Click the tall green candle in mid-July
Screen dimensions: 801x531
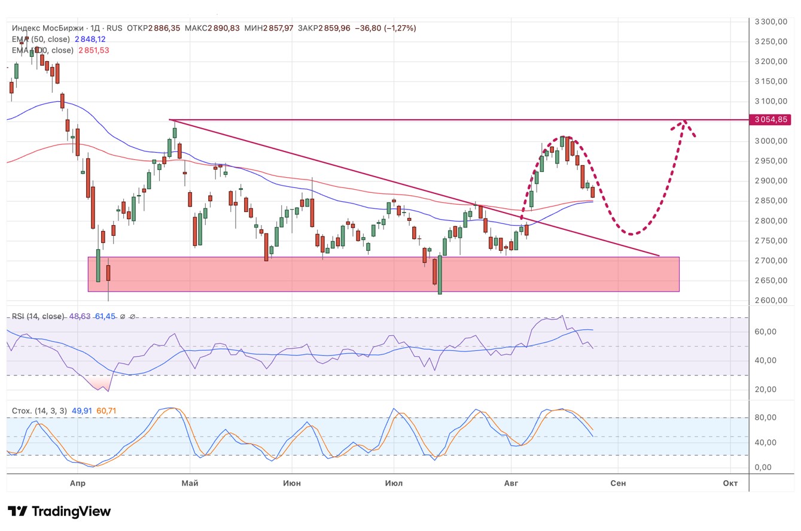click(x=440, y=274)
